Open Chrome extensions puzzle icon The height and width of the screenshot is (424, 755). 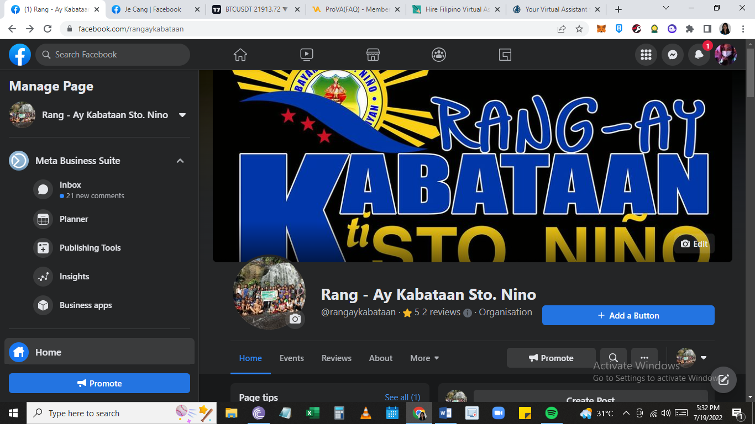point(690,29)
